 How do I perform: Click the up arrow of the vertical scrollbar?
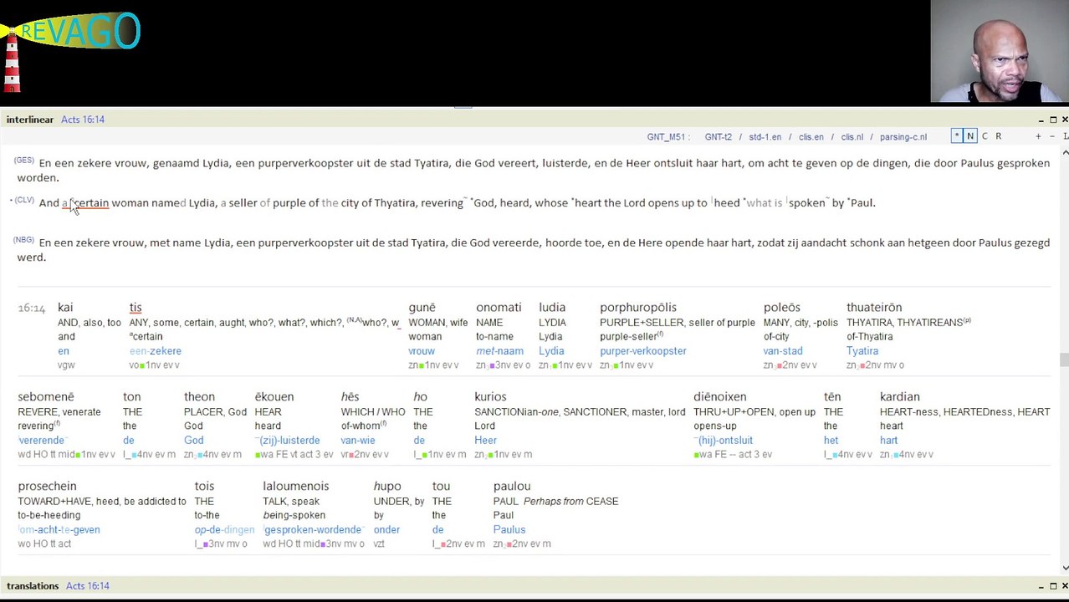(x=1064, y=153)
